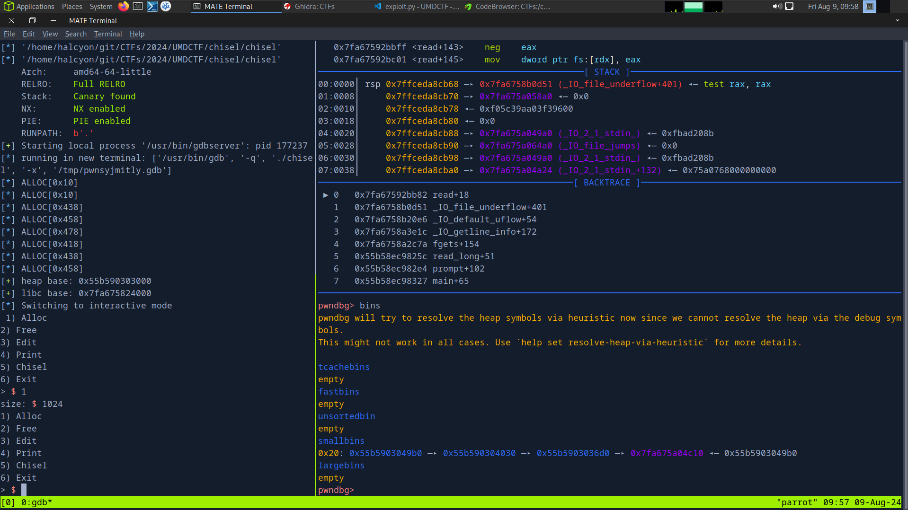Switch to the Ghidra: CTFs window
This screenshot has height=510, width=908.
click(x=314, y=6)
